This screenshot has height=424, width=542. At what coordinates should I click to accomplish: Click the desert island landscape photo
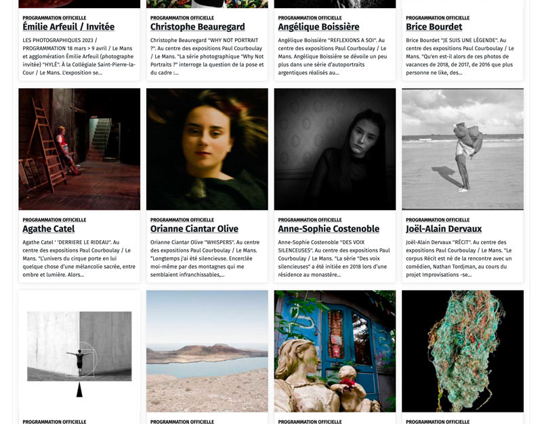207,351
